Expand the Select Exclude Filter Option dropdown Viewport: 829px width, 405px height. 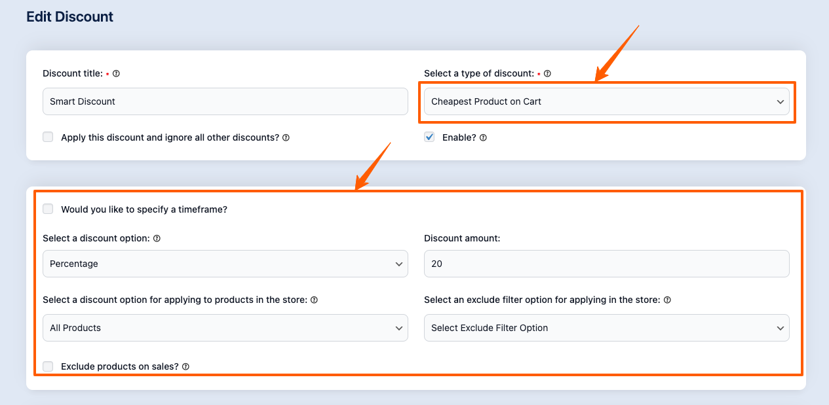click(x=606, y=328)
